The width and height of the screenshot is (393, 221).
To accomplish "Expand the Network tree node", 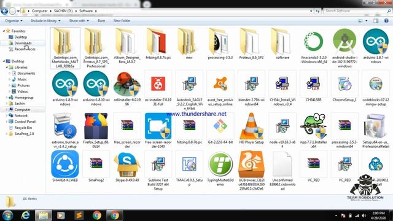I will tap(7, 115).
